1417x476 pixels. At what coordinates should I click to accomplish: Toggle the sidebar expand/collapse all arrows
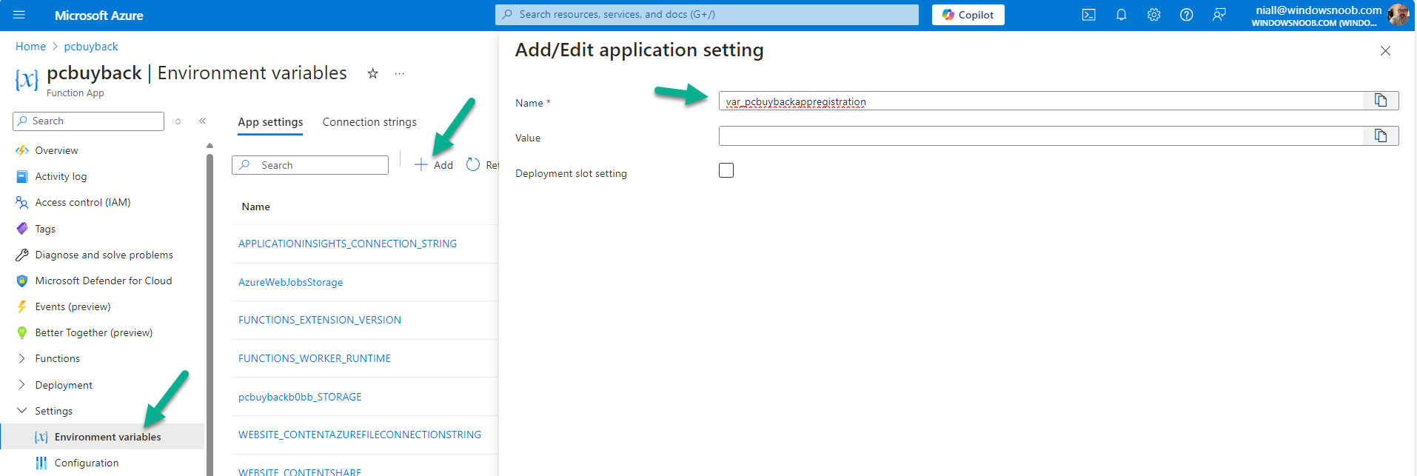[x=178, y=121]
